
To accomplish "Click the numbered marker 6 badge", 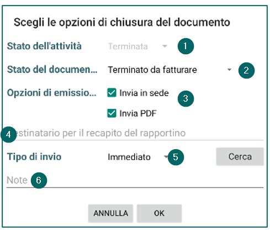I will (39, 180).
